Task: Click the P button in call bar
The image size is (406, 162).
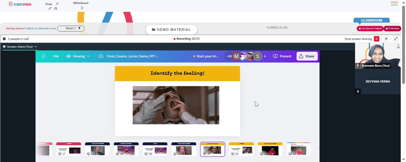Action: point(386,39)
